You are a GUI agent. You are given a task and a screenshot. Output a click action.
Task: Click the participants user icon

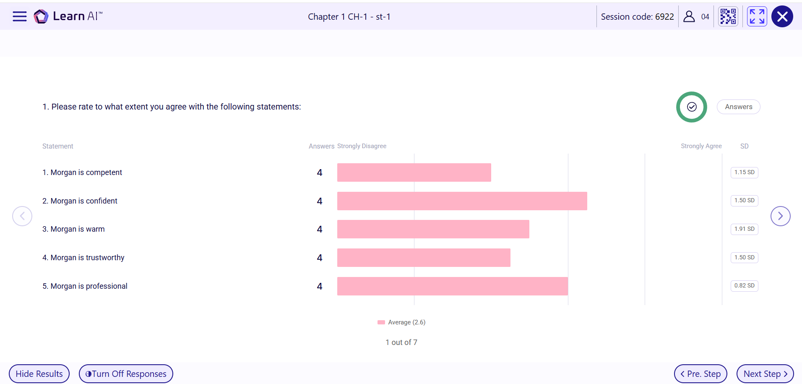pos(689,16)
